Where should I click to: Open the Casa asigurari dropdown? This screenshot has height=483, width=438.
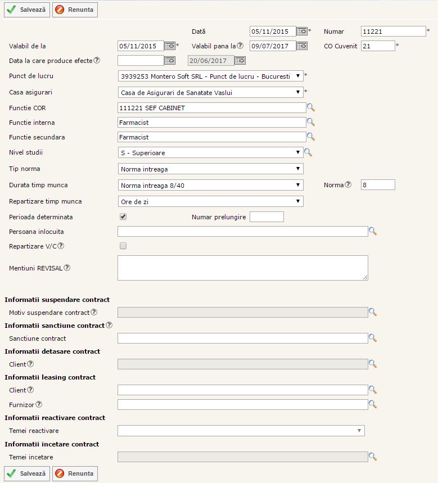[x=210, y=92]
